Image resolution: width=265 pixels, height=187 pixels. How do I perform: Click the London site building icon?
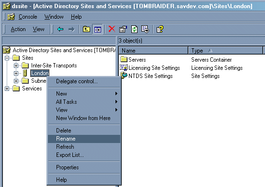[25, 73]
